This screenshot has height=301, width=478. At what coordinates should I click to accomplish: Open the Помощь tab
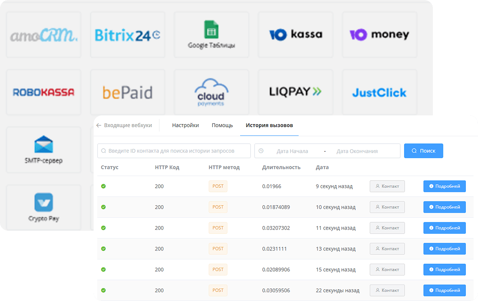tap(222, 125)
